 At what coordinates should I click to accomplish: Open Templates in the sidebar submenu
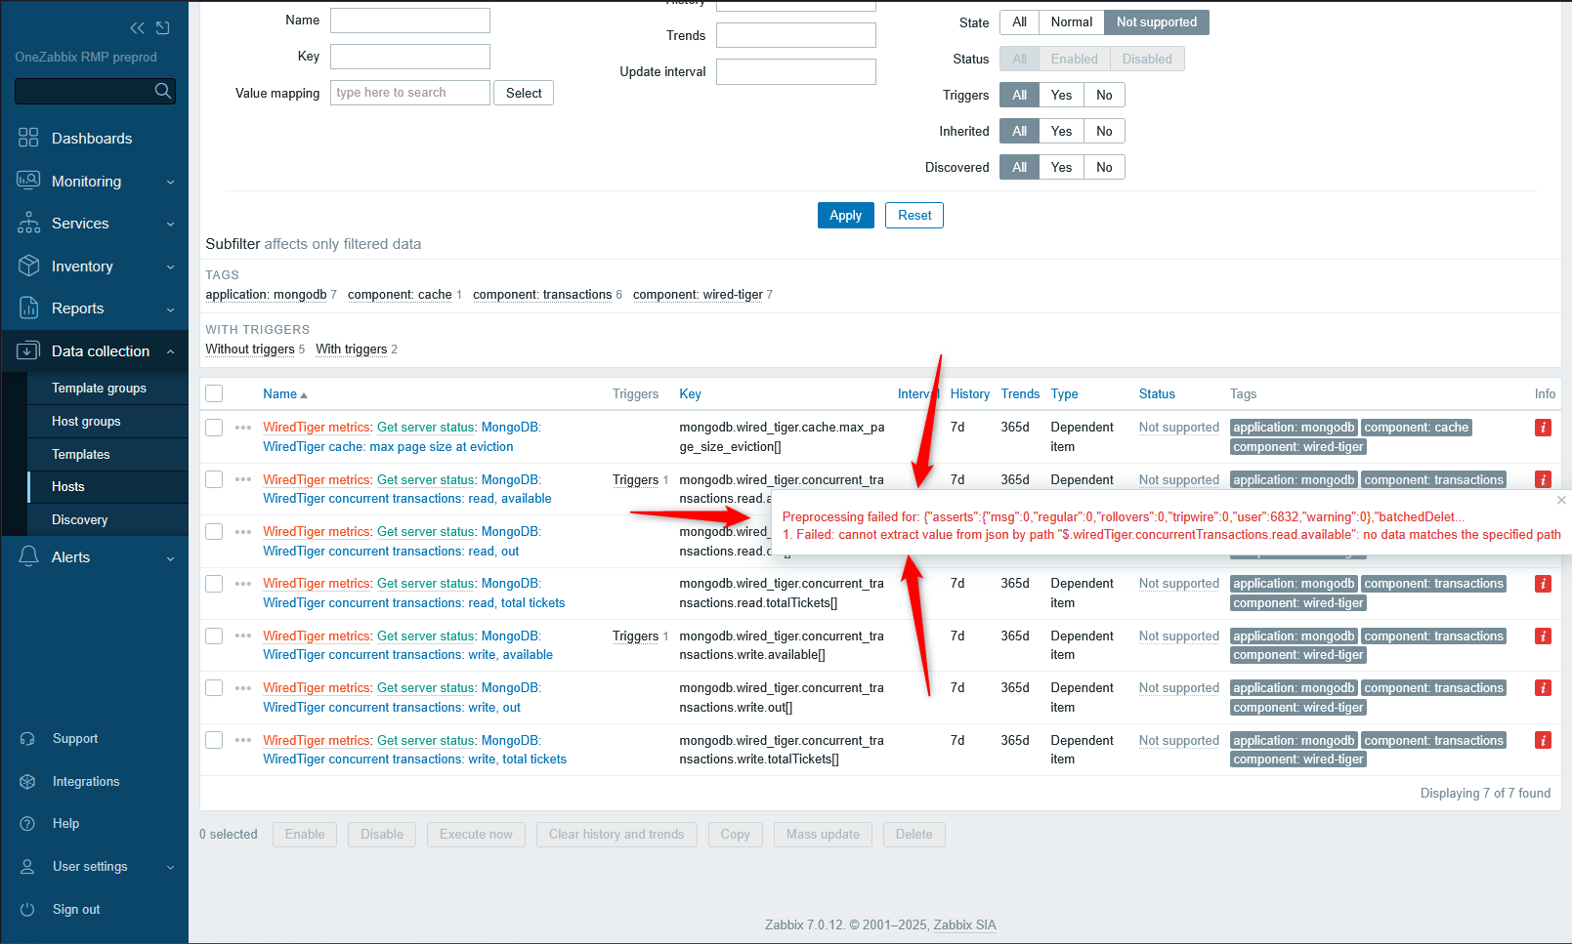[x=81, y=454]
